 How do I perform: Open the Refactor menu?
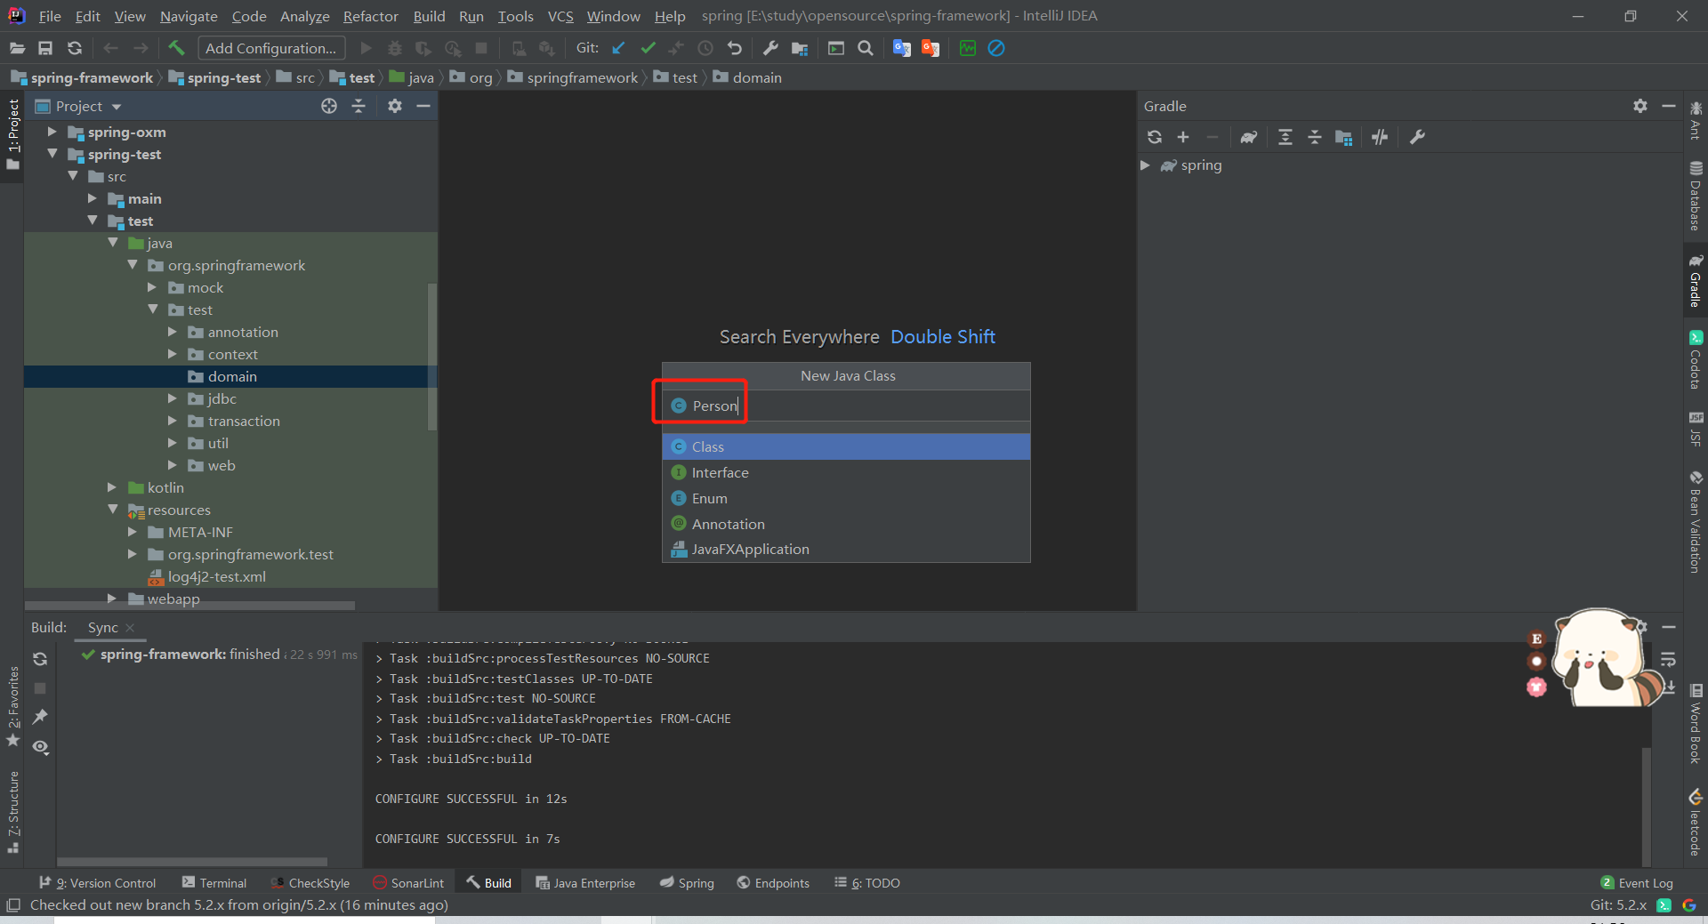[370, 16]
